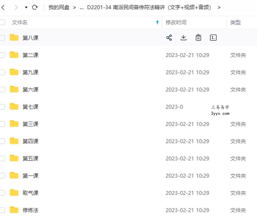Click the modified time of 修炼法

(x=187, y=210)
